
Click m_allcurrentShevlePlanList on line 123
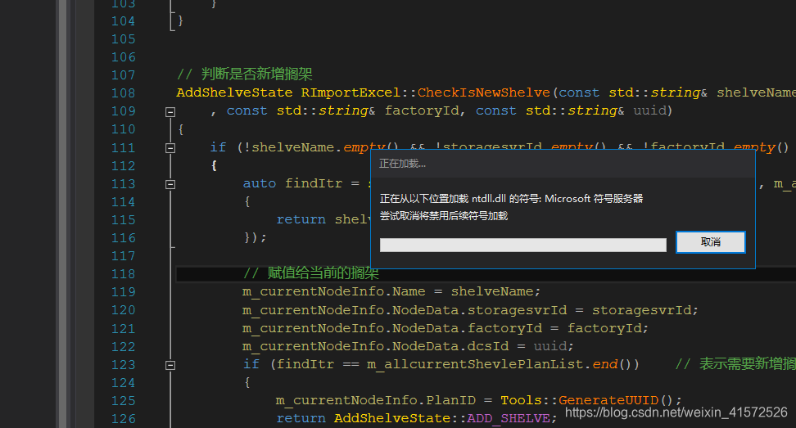(475, 365)
